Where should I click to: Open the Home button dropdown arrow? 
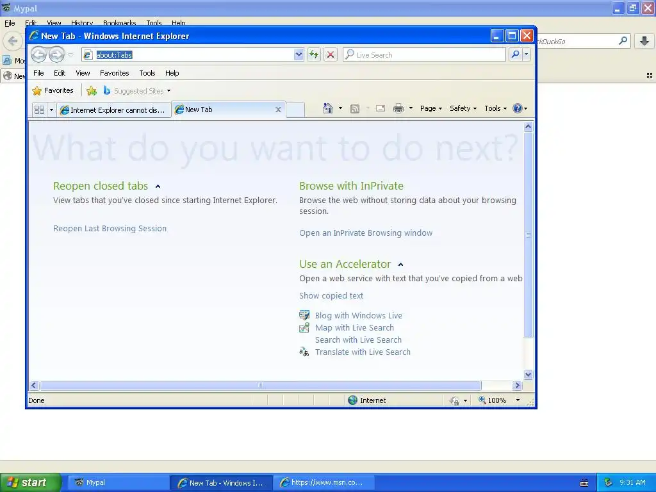point(340,108)
